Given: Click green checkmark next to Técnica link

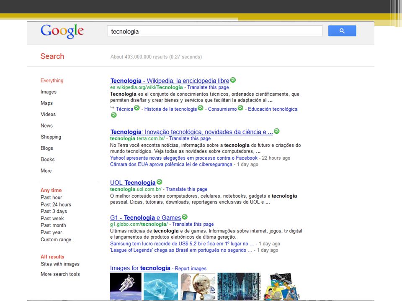Looking at the screenshot, I should coord(137,108).
